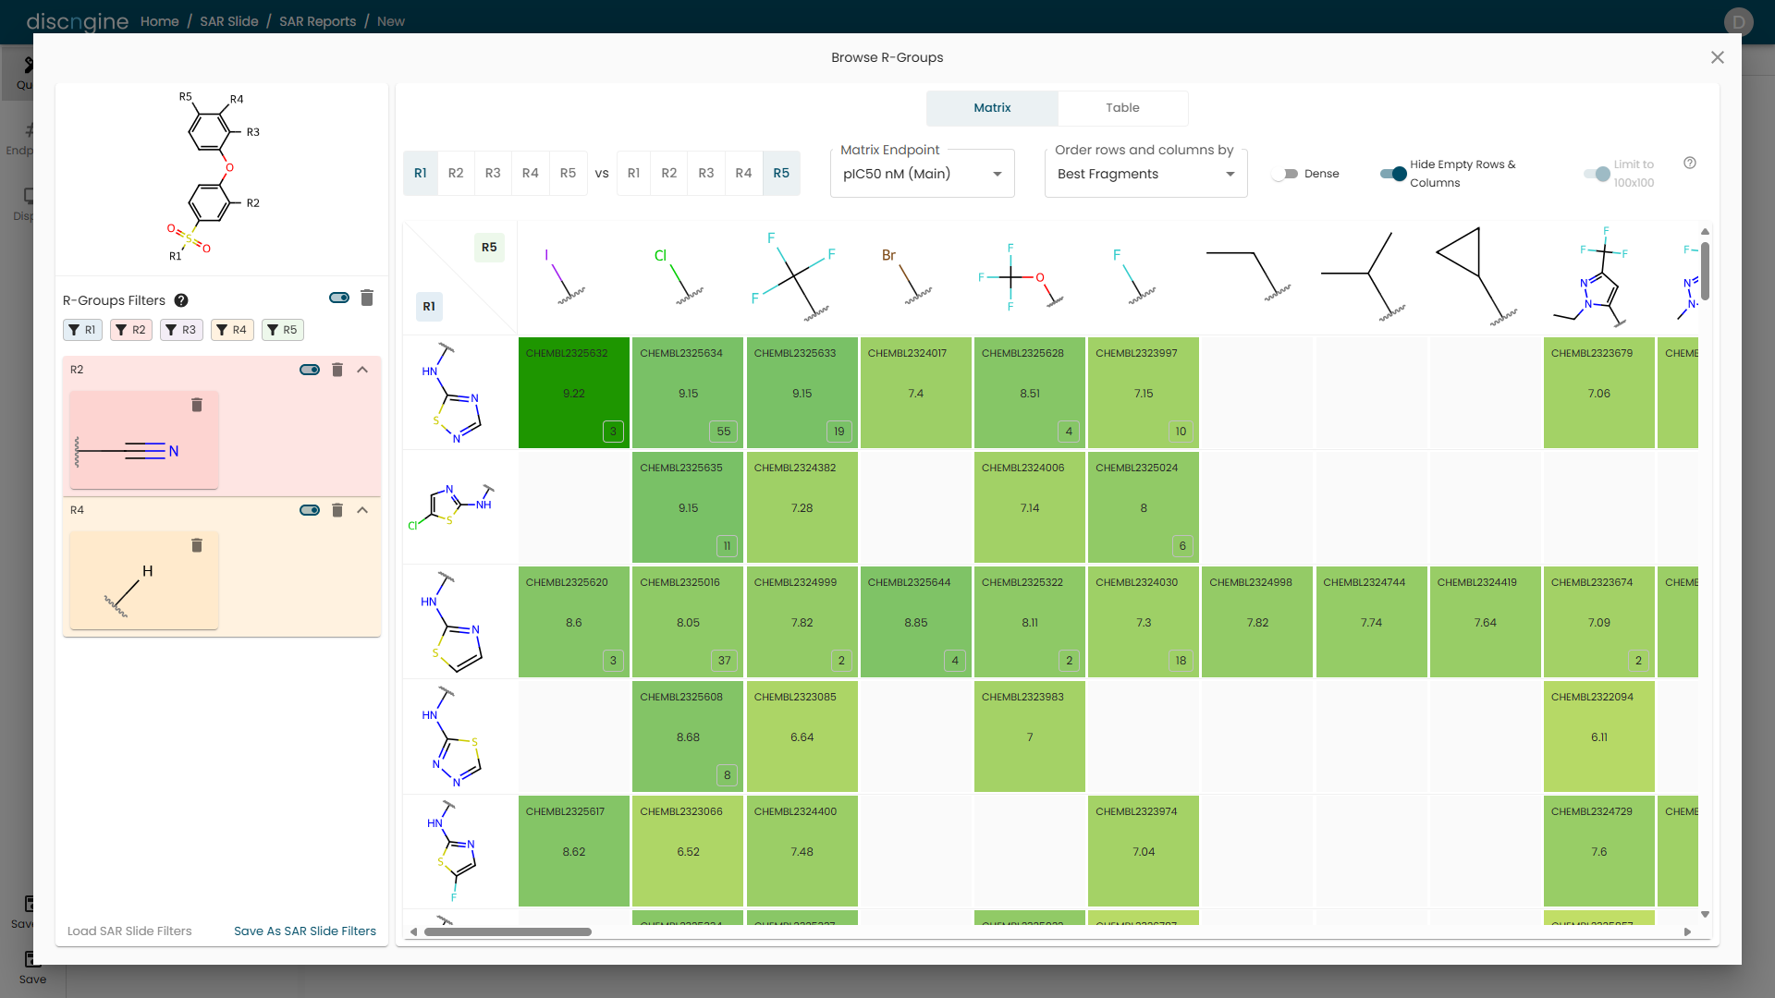Select the CHEMBL2325632 matrix cell
Viewport: 1775px width, 998px height.
(573, 393)
